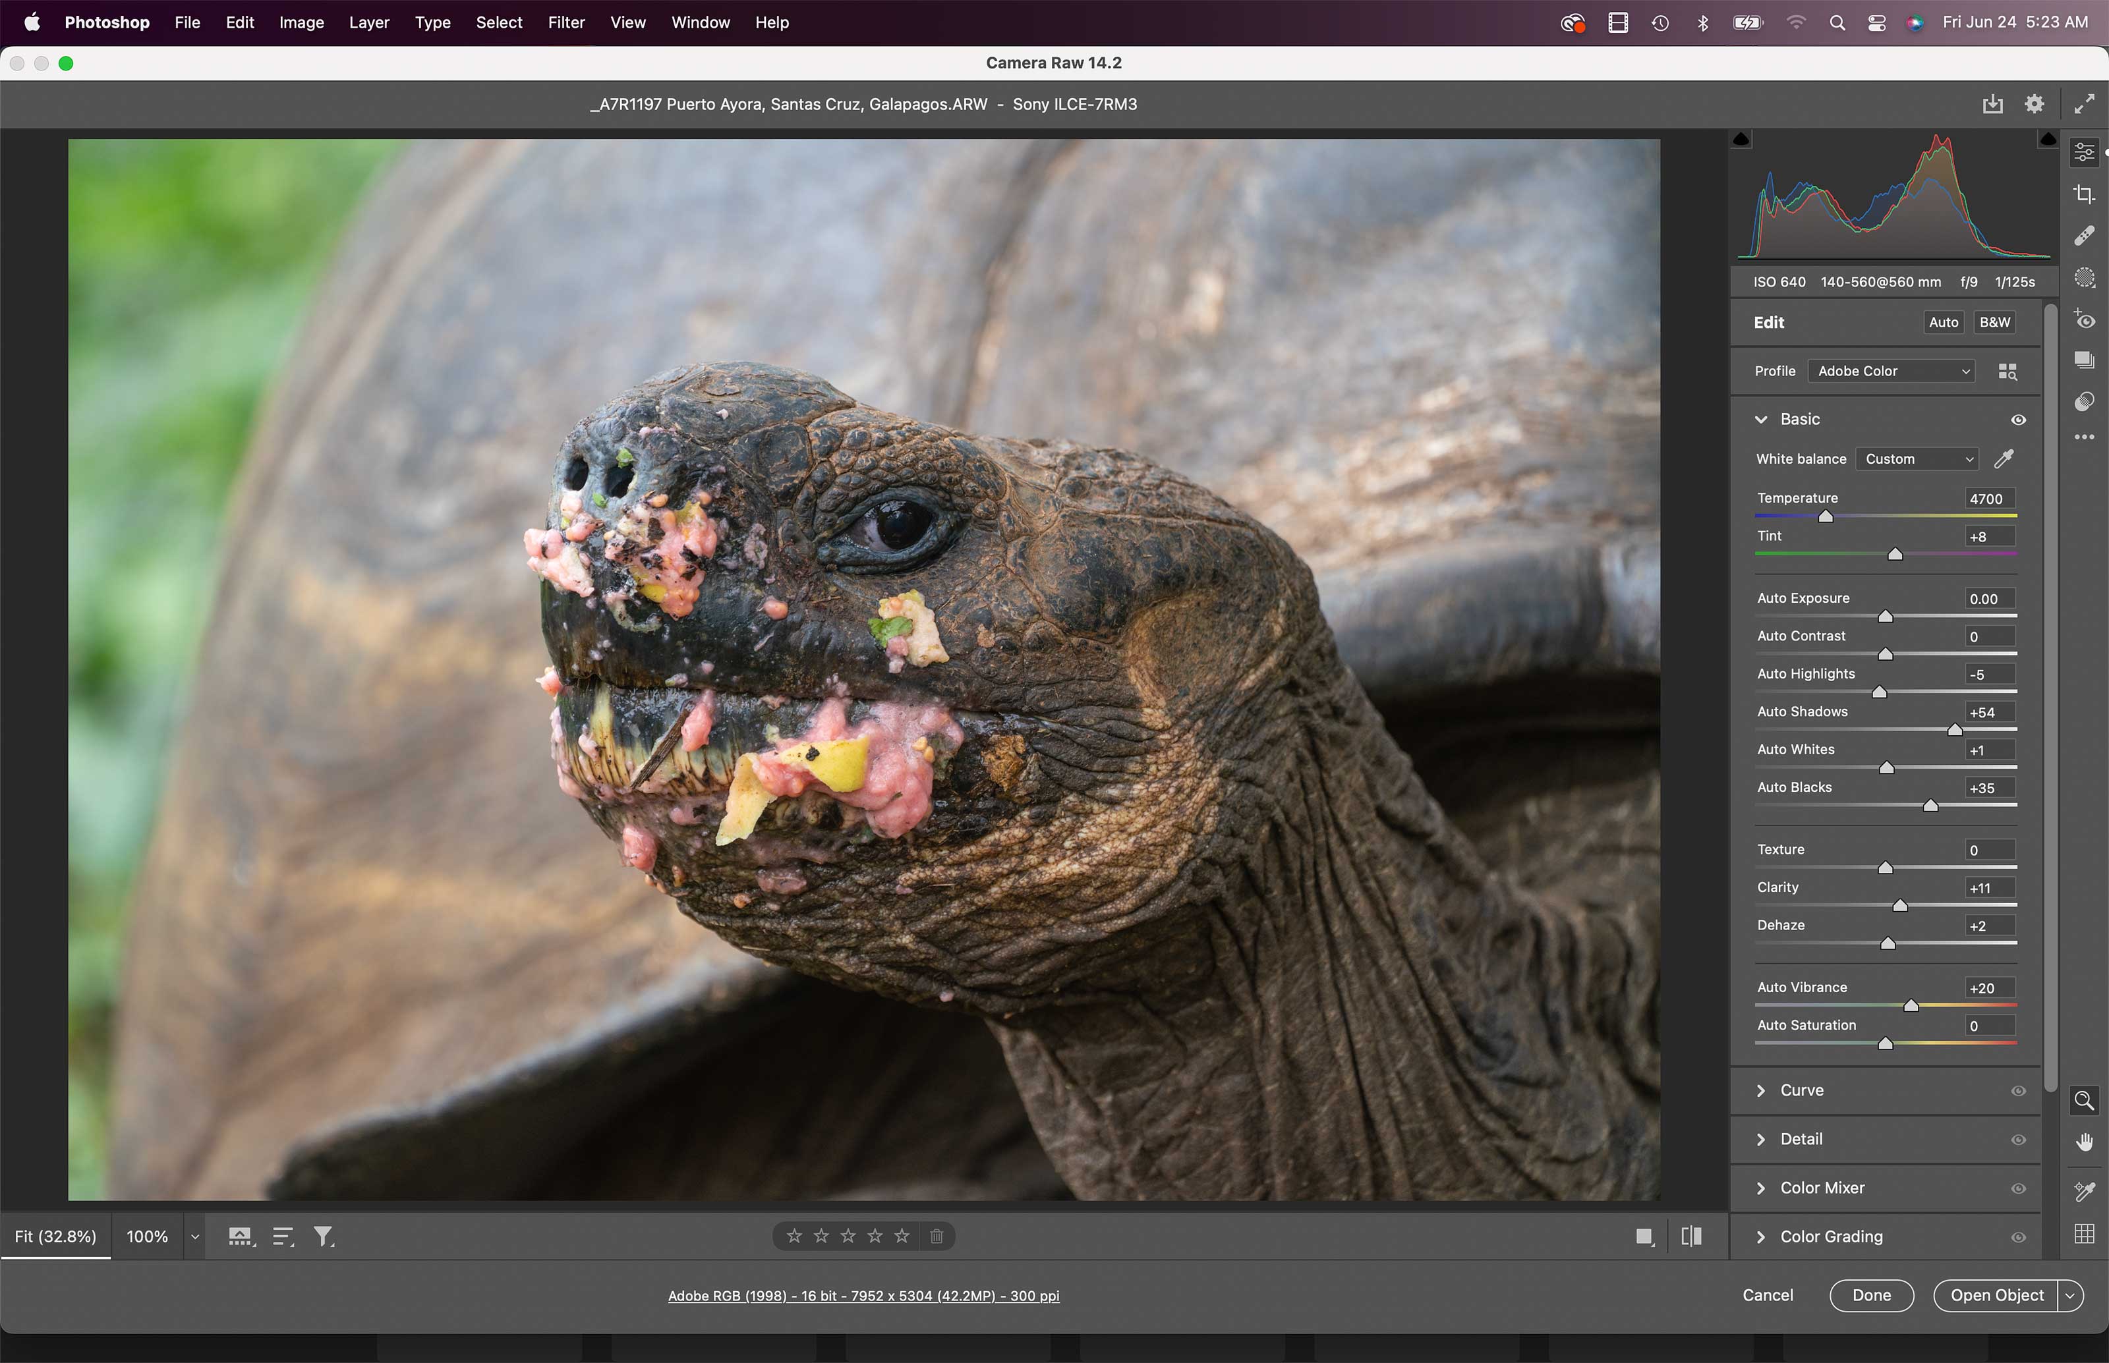
Task: Toggle Color Grading panel visibility eye
Action: [x=2018, y=1237]
